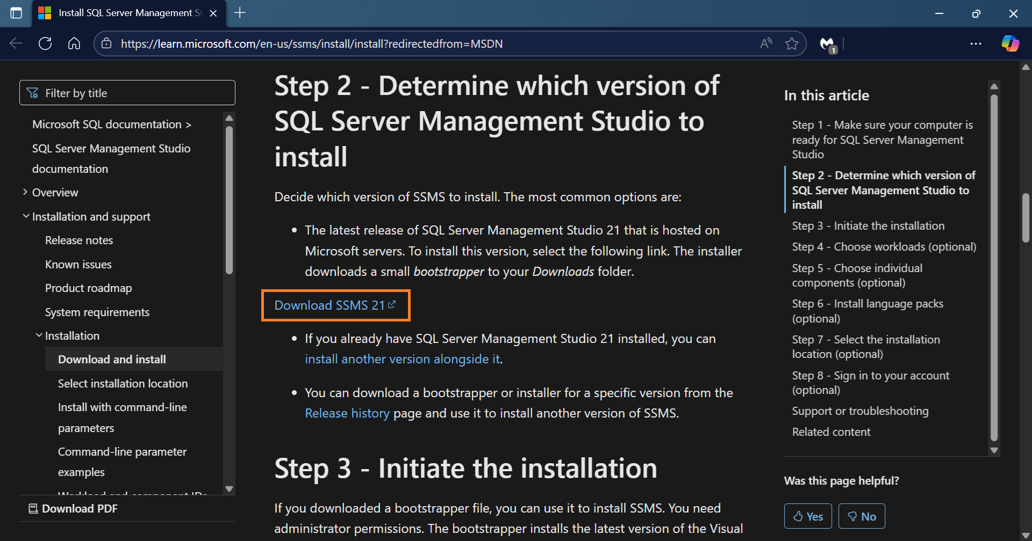Select the Install SQL Server Management Studio tab
The height and width of the screenshot is (541, 1032).
tap(124, 13)
